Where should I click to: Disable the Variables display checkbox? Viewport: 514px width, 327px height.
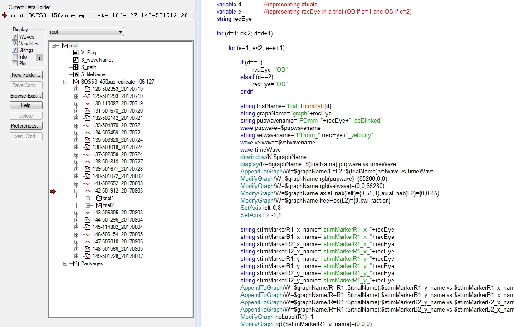coord(15,44)
